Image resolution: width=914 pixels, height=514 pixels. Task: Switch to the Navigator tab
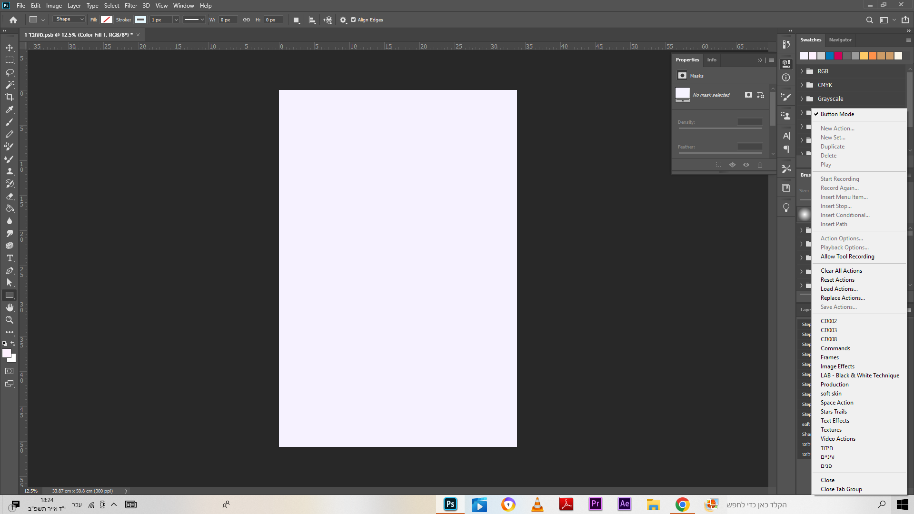(x=840, y=40)
